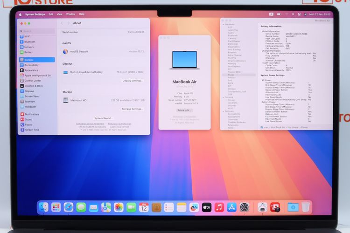350x233 pixels.
Task: Open Screen Time settings
Action: tap(37, 130)
